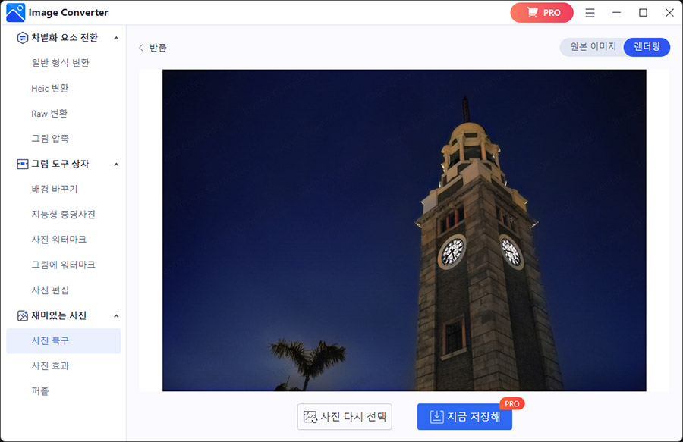Select 사진 복구 in sidebar
Viewport: 683px width, 442px height.
point(63,340)
